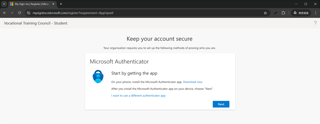Screen dimensions: 320x124
Task: Click the Microsoft favicon on the tab
Action: pyautogui.click(x=12, y=4)
